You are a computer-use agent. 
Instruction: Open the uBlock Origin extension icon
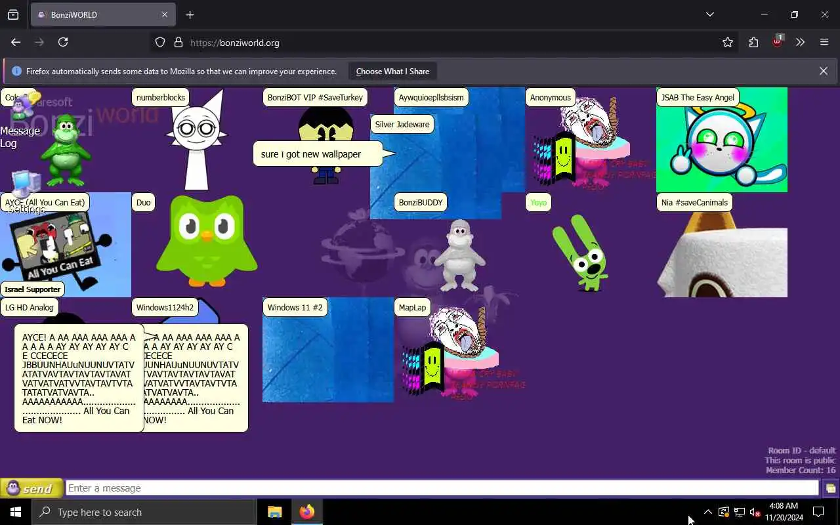(777, 41)
